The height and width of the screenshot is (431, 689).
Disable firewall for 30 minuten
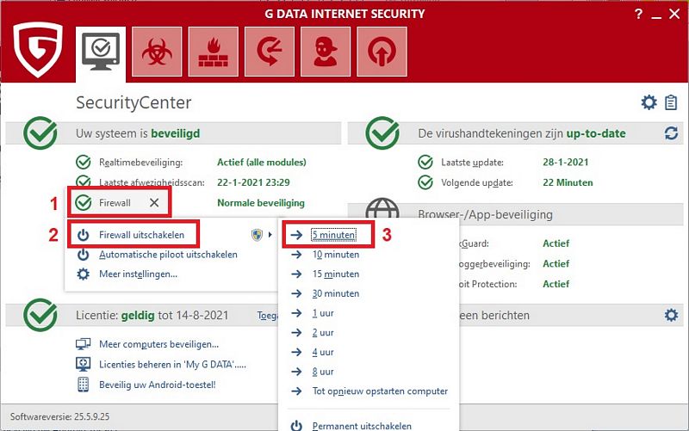point(336,293)
